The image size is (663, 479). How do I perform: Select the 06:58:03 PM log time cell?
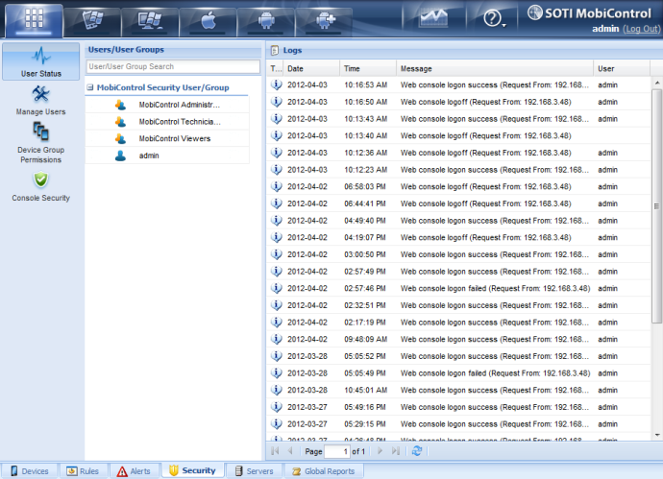pyautogui.click(x=365, y=186)
